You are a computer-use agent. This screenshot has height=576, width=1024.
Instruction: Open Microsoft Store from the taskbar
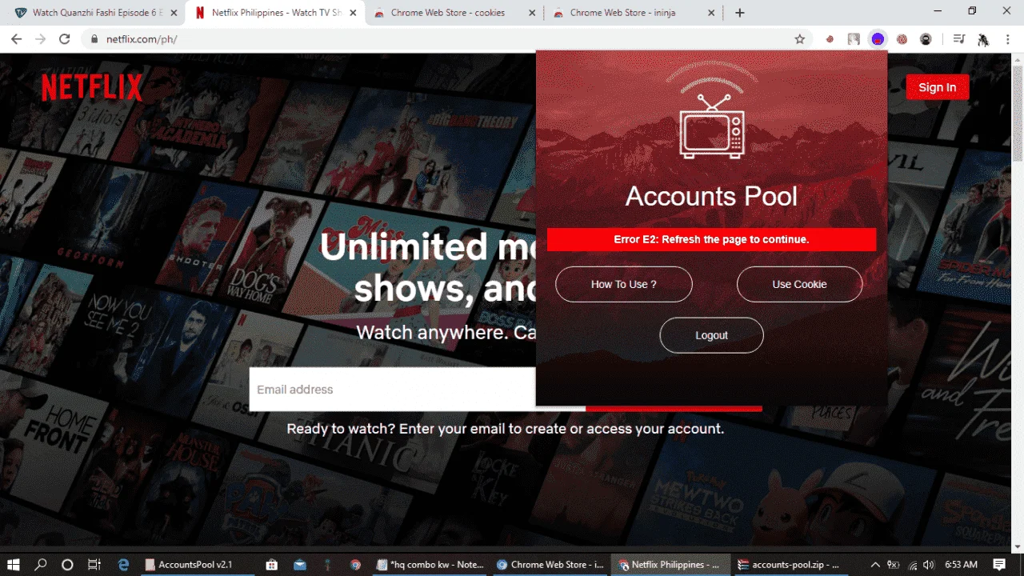[x=271, y=565]
